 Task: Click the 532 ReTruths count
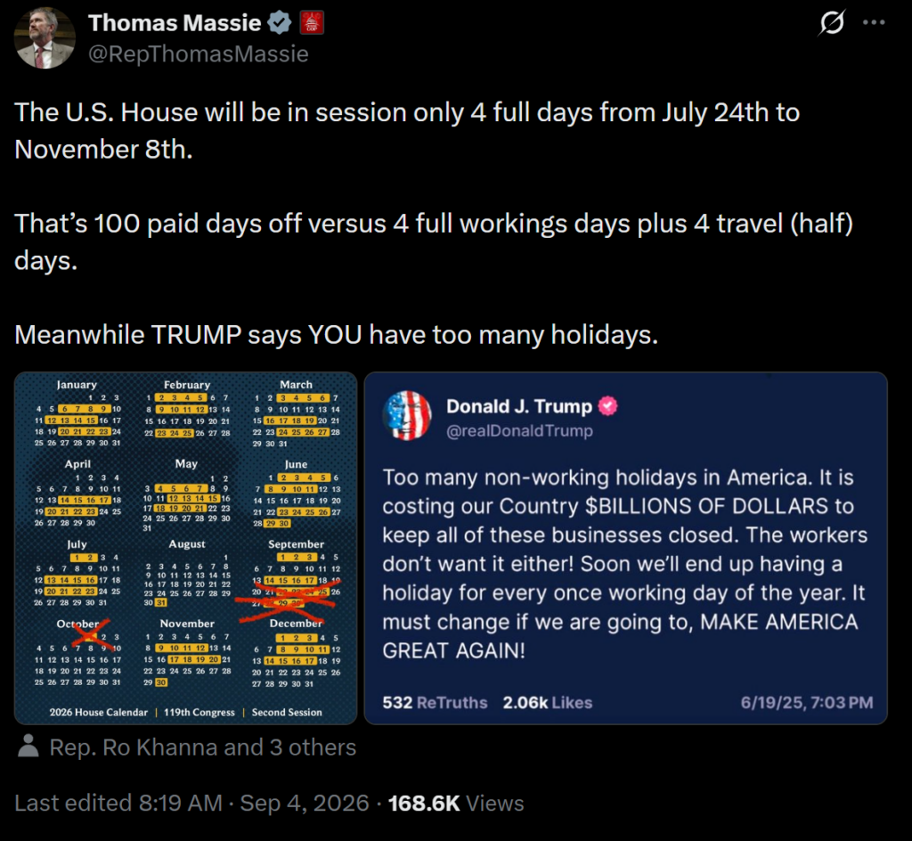pos(435,703)
